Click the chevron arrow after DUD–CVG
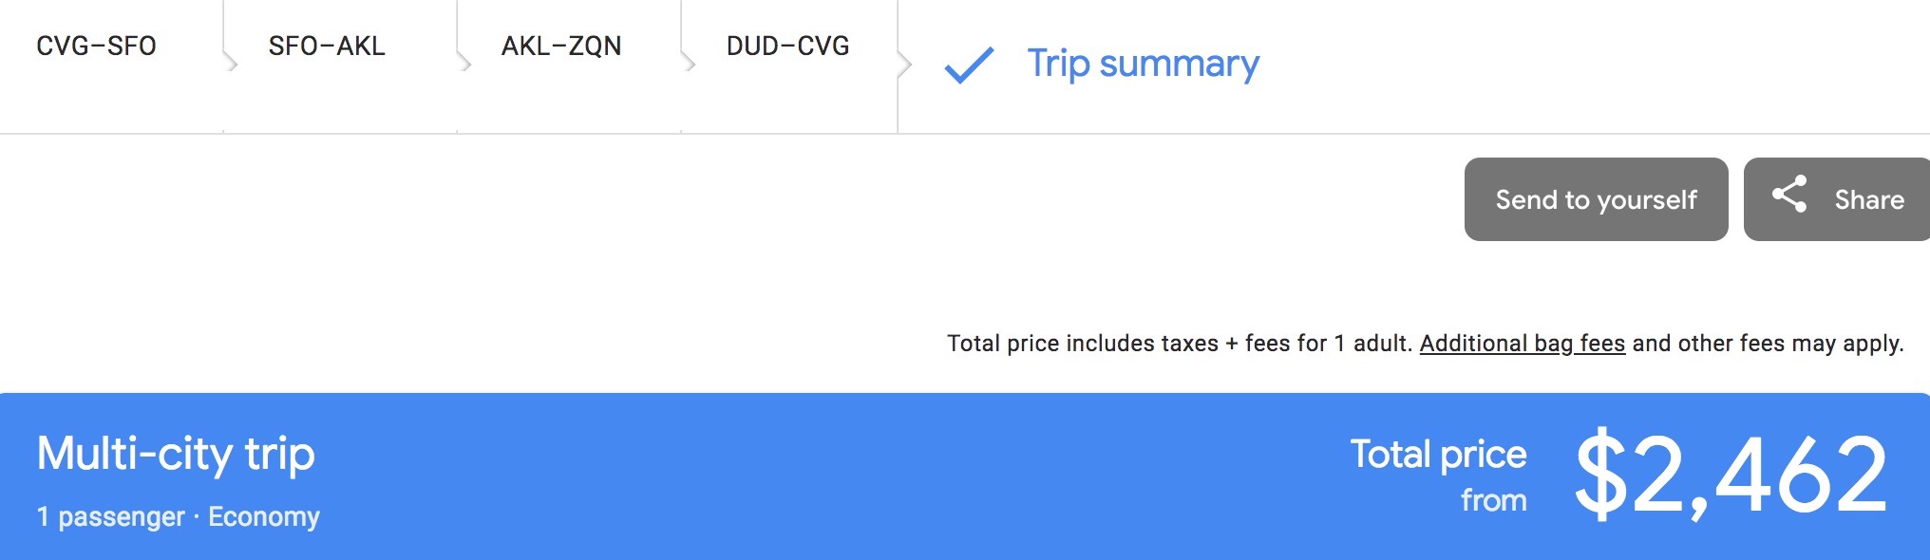Image resolution: width=1930 pixels, height=560 pixels. (904, 65)
